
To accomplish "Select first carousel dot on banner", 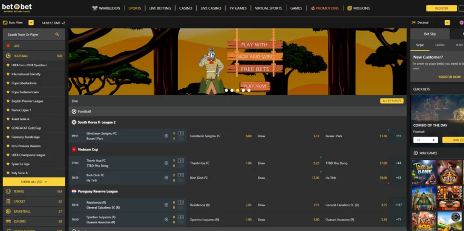I will pos(226,91).
